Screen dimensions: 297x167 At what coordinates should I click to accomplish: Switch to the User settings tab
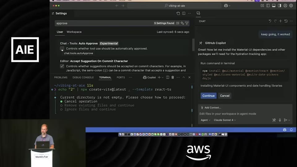[60, 32]
